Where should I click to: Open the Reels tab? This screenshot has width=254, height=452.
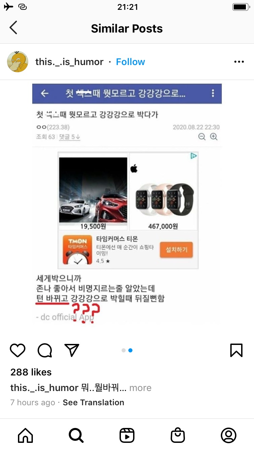[x=127, y=435]
